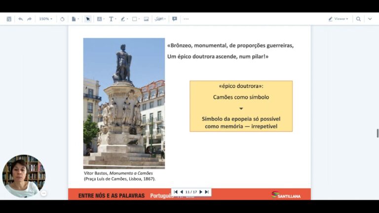
Task: Go to the next page
Action: click(x=201, y=192)
